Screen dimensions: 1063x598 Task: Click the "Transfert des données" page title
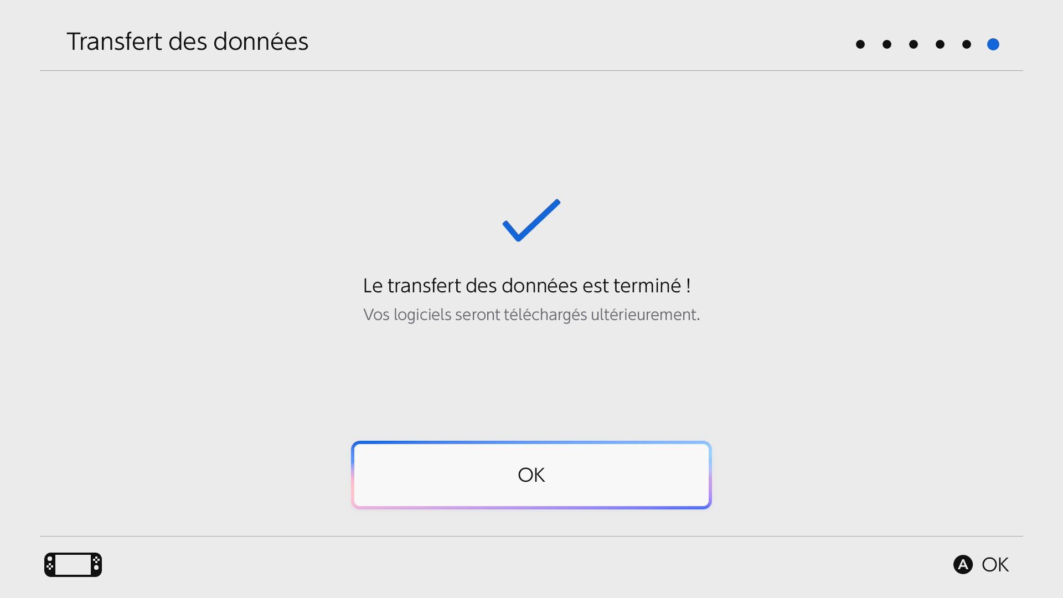pyautogui.click(x=187, y=42)
